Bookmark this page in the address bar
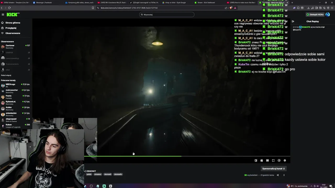The image size is (335, 188). pyautogui.click(x=93, y=8)
